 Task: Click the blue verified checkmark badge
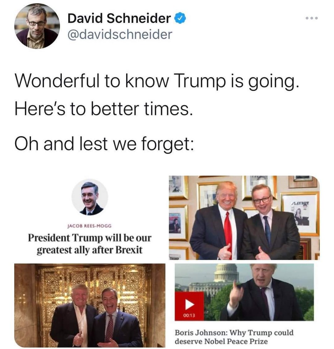click(x=180, y=18)
